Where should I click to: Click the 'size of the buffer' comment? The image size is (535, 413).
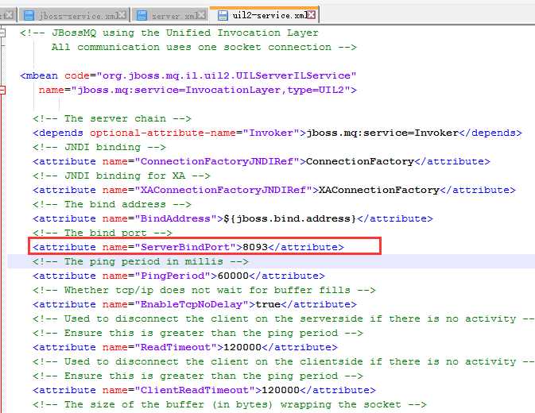pyautogui.click(x=230, y=405)
